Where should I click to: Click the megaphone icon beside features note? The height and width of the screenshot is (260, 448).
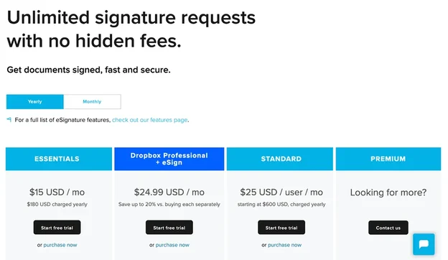tap(9, 119)
